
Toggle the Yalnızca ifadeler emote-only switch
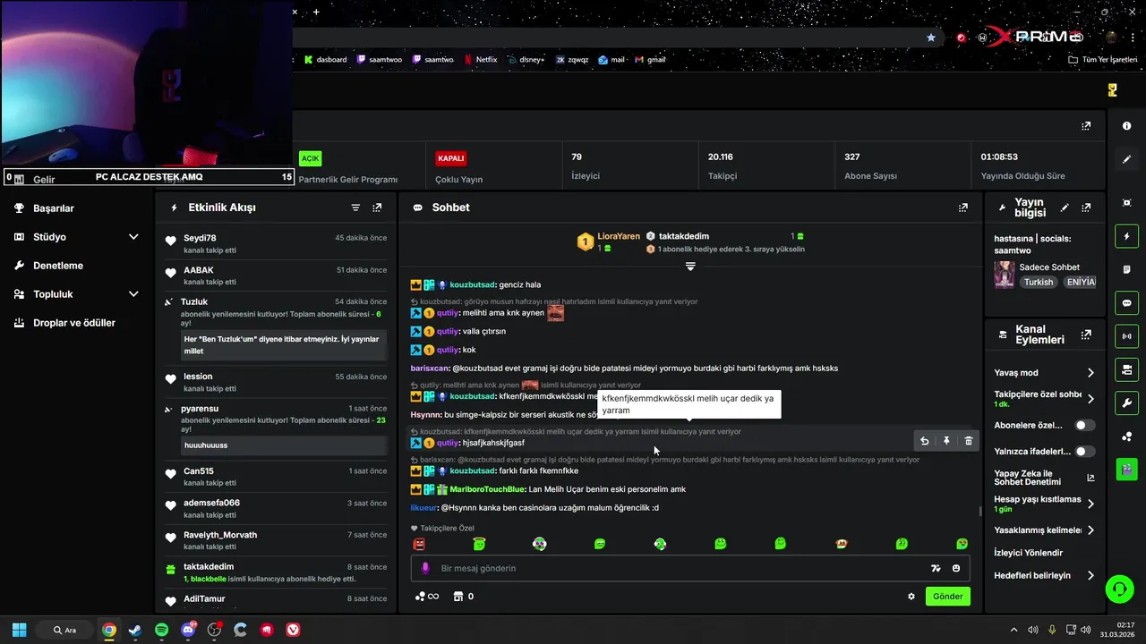tap(1085, 452)
